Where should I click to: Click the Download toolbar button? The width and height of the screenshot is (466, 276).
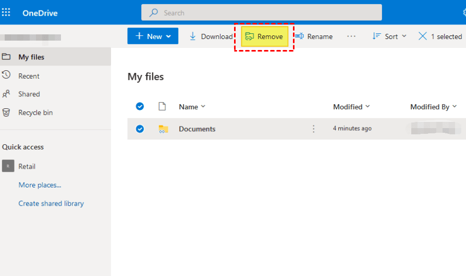[x=211, y=36]
